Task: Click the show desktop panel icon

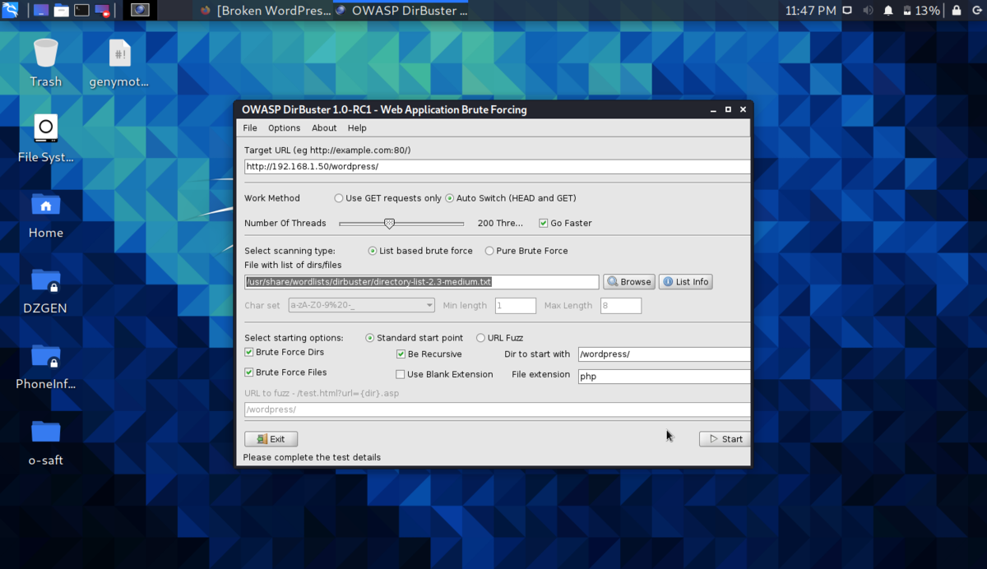Action: (x=41, y=11)
